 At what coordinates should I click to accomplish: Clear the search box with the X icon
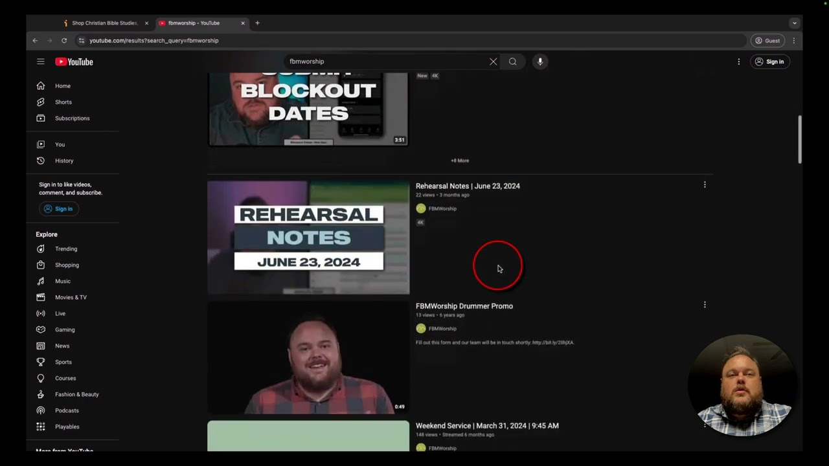click(494, 61)
